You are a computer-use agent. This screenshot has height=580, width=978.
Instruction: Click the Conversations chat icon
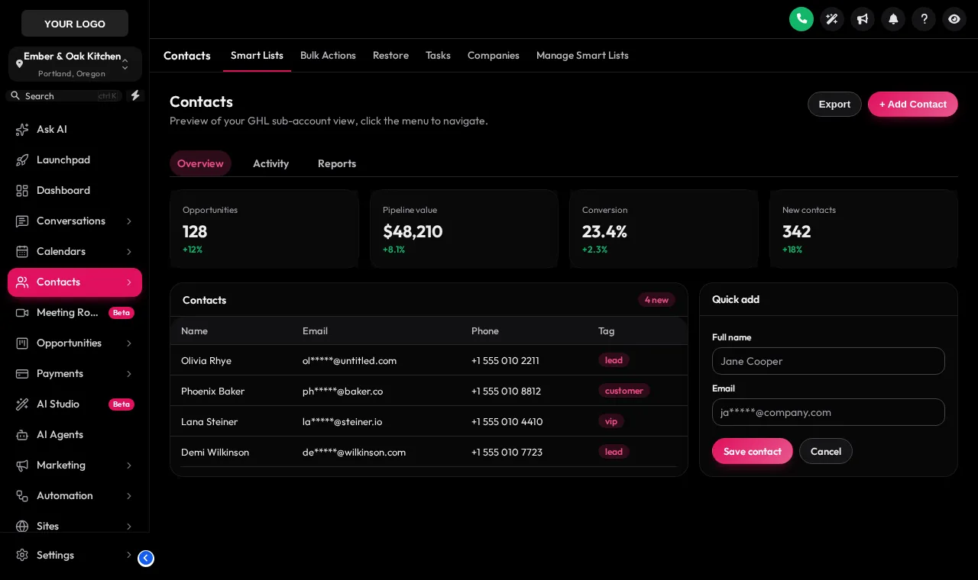(x=22, y=221)
